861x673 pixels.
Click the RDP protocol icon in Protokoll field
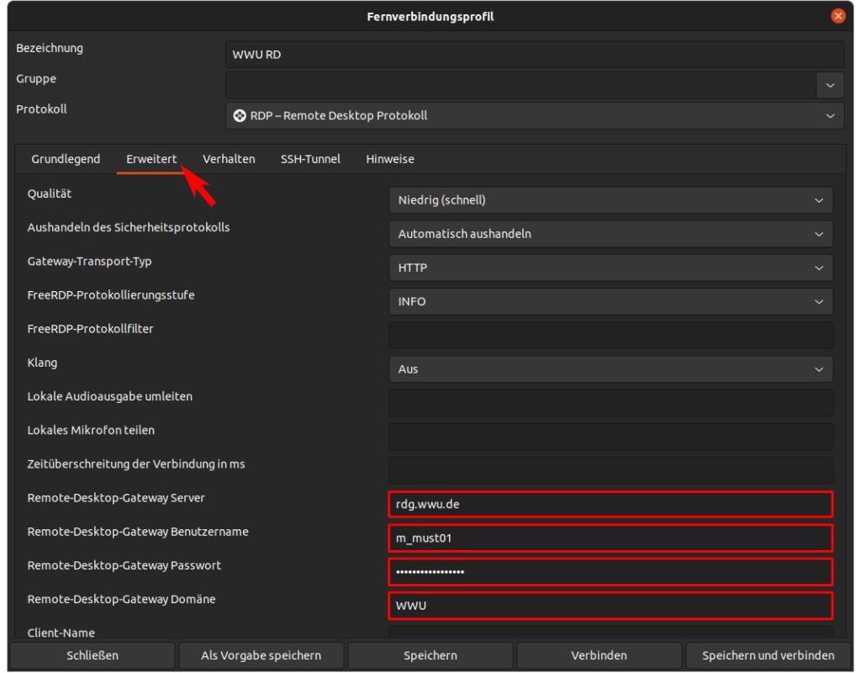click(x=240, y=116)
